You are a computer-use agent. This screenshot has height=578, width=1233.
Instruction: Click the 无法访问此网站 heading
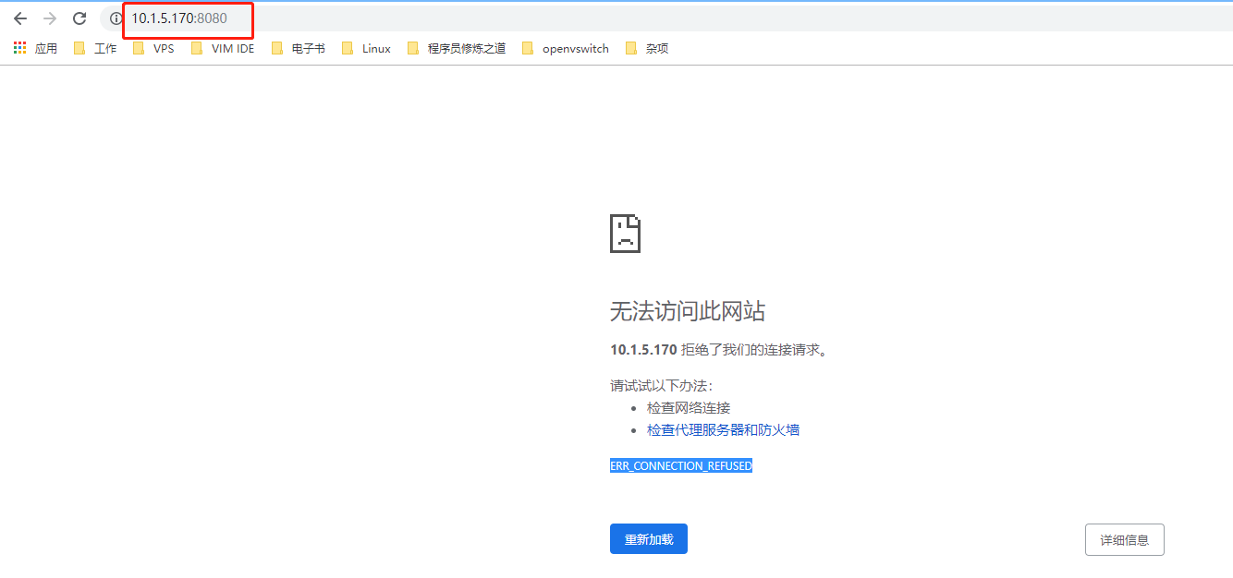(688, 311)
